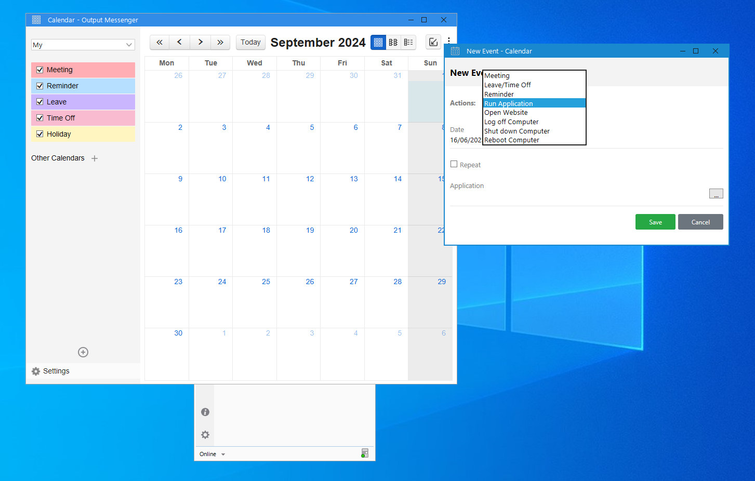Select Log off Computer option

pos(534,122)
